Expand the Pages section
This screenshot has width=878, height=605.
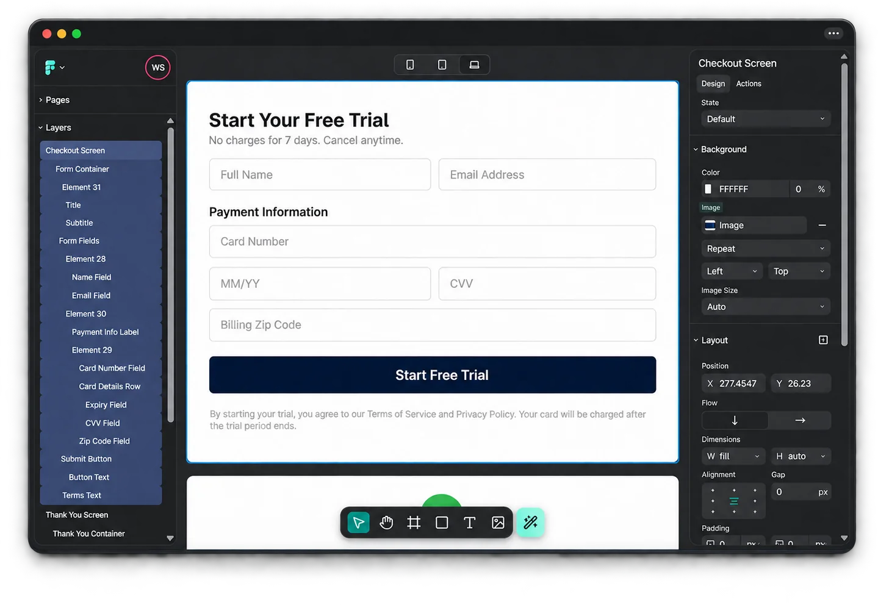click(54, 100)
